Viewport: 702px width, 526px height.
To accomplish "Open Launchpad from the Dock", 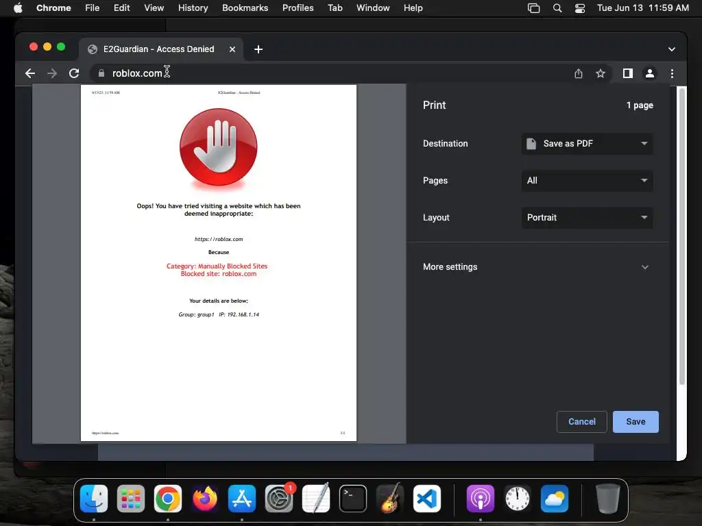I will pyautogui.click(x=131, y=499).
